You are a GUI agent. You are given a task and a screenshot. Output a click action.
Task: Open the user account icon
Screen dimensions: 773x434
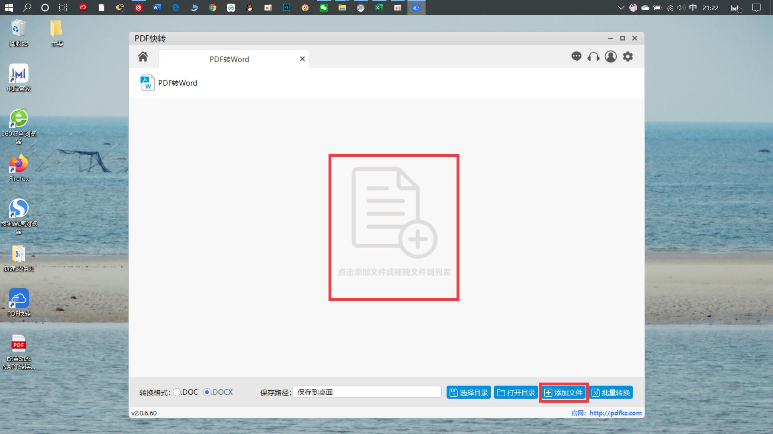[611, 57]
